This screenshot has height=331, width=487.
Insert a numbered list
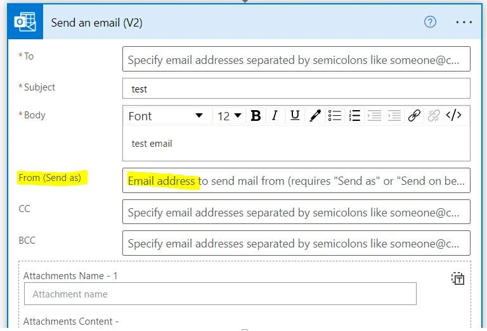coord(354,116)
